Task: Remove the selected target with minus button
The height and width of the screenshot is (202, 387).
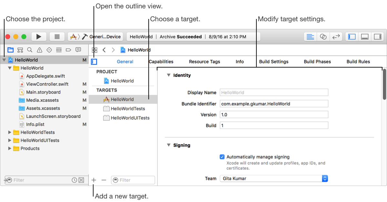Action: pos(104,180)
